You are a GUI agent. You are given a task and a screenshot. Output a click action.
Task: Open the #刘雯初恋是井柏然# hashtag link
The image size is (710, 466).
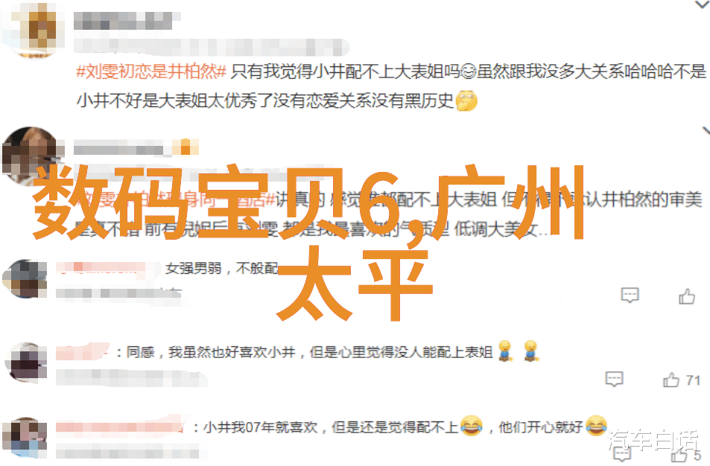coord(151,72)
